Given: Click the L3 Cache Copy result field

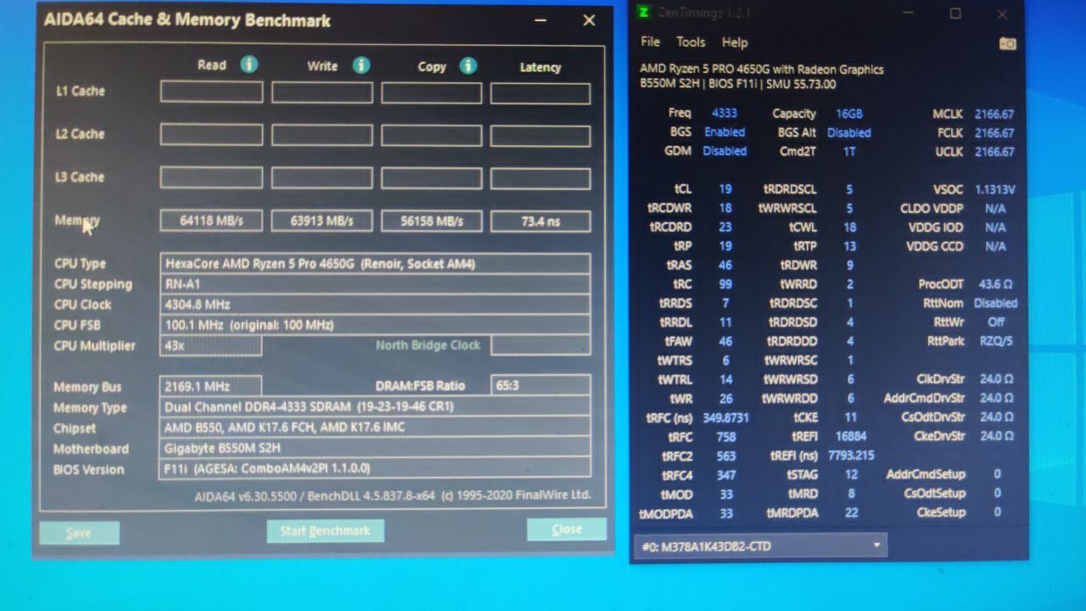Looking at the screenshot, I should pyautogui.click(x=431, y=177).
